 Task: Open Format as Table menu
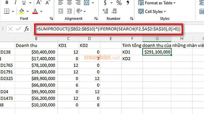coord(157,3)
